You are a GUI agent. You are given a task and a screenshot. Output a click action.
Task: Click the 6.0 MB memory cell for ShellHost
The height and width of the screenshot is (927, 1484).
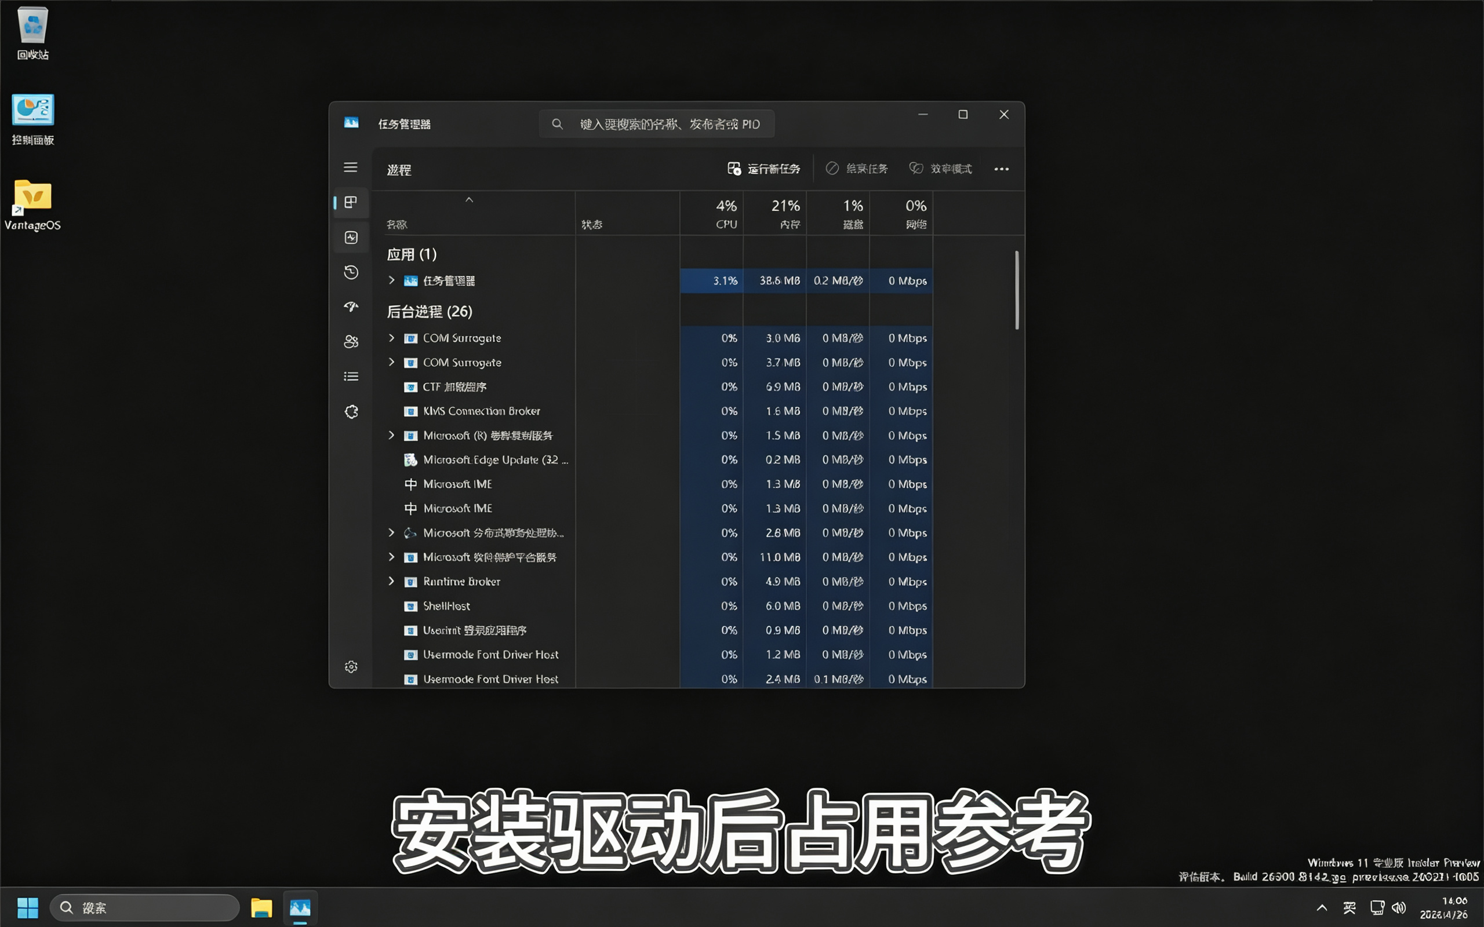coord(774,606)
